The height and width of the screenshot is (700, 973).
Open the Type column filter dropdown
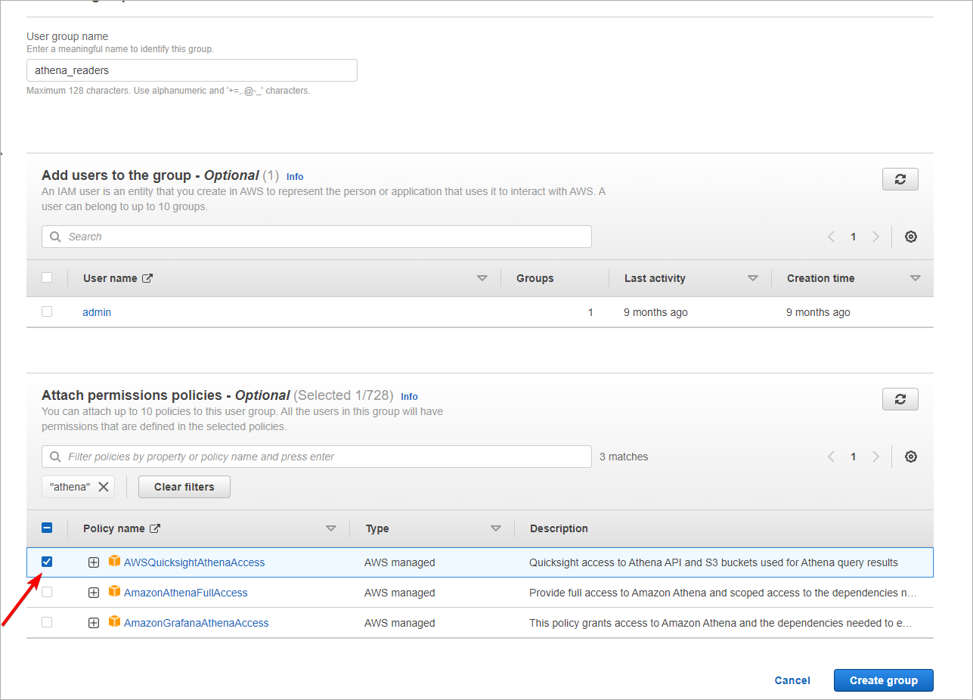click(x=496, y=528)
